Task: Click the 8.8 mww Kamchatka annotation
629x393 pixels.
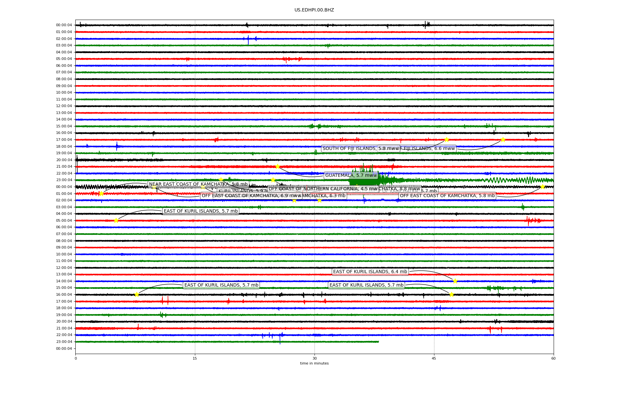Action: [x=400, y=189]
